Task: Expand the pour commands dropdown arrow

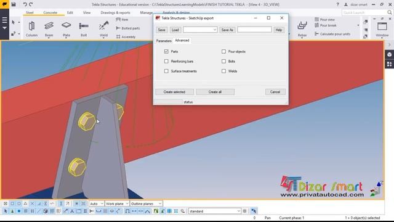Action: 358,25
